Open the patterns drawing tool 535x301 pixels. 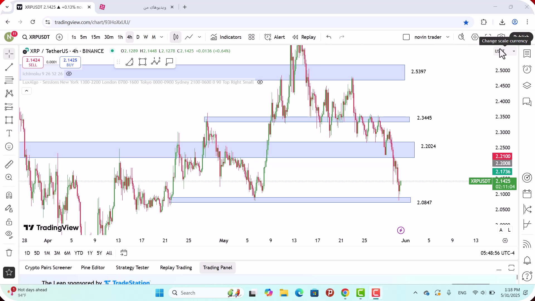point(9,93)
